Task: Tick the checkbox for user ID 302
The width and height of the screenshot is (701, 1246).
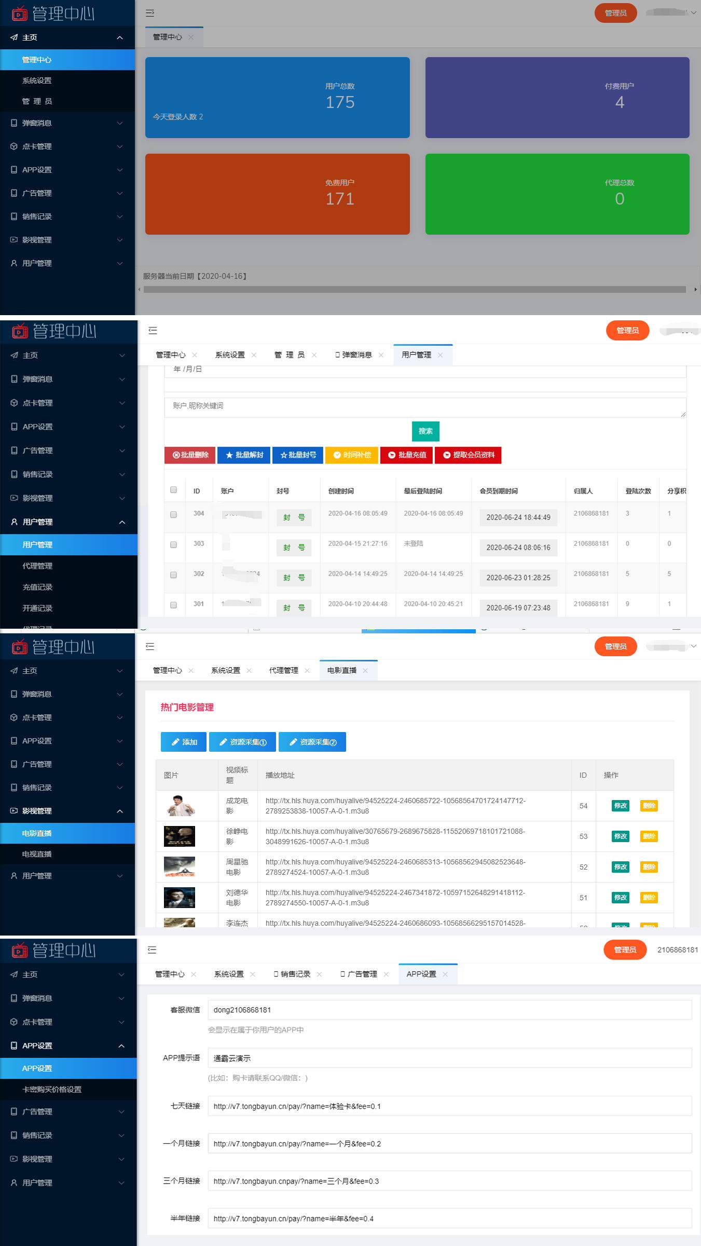Action: click(x=173, y=575)
